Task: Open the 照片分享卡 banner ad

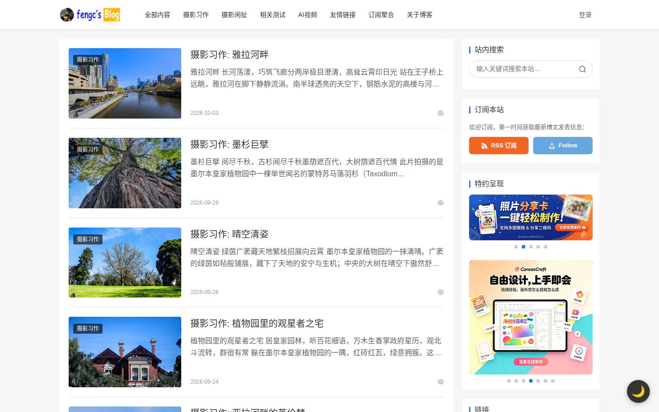Action: coord(531,217)
